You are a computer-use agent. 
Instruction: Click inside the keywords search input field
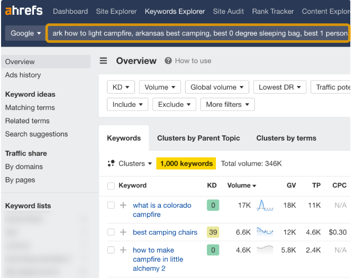(198, 33)
